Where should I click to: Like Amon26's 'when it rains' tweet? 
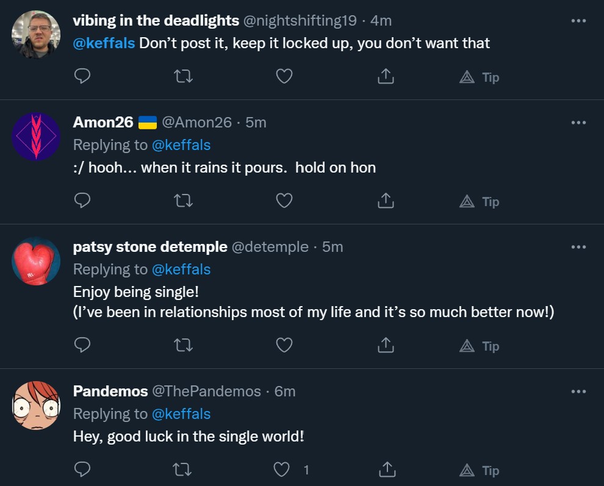click(284, 201)
